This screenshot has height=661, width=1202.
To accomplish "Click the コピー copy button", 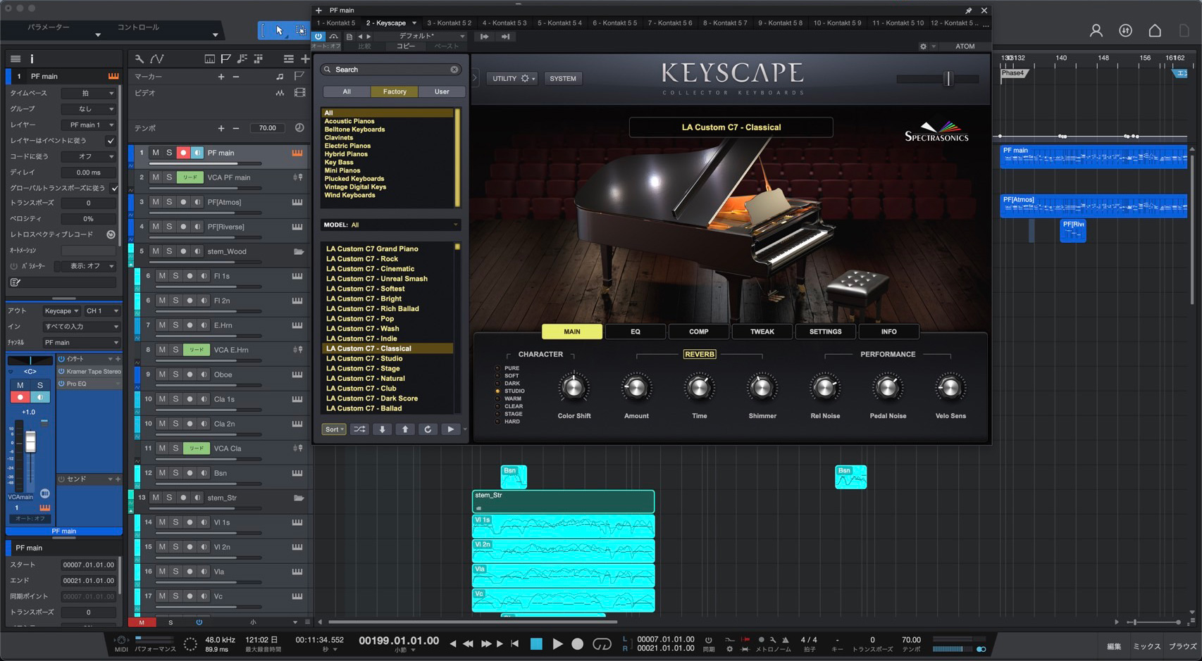I will click(x=405, y=46).
